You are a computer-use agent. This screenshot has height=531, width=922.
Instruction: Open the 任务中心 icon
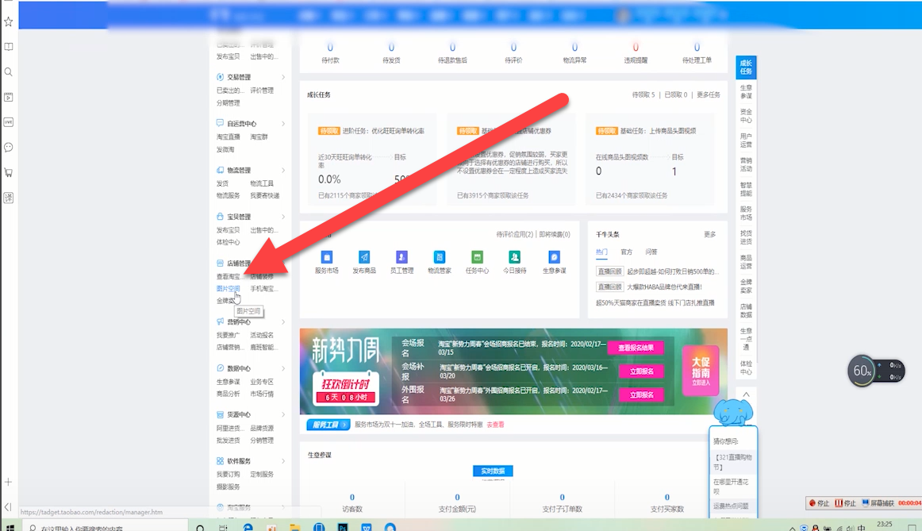point(477,257)
